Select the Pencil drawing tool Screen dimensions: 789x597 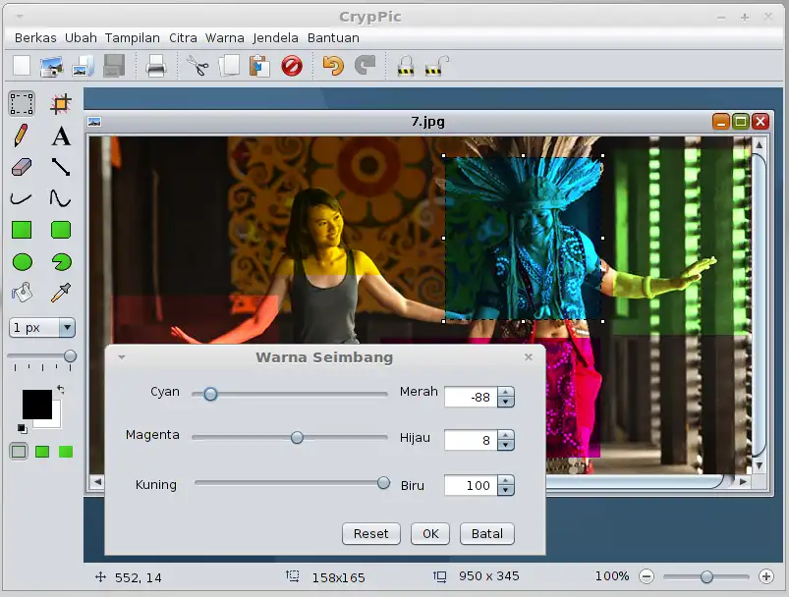[22, 136]
